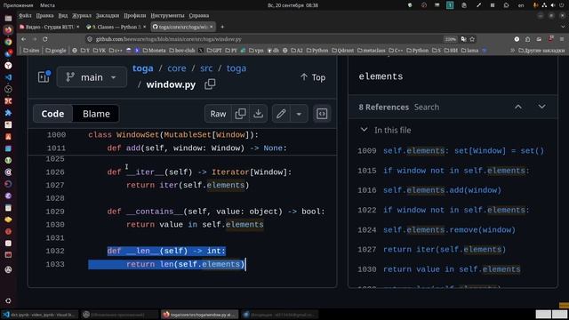Open the Firefox hamburger application menu

point(562,39)
